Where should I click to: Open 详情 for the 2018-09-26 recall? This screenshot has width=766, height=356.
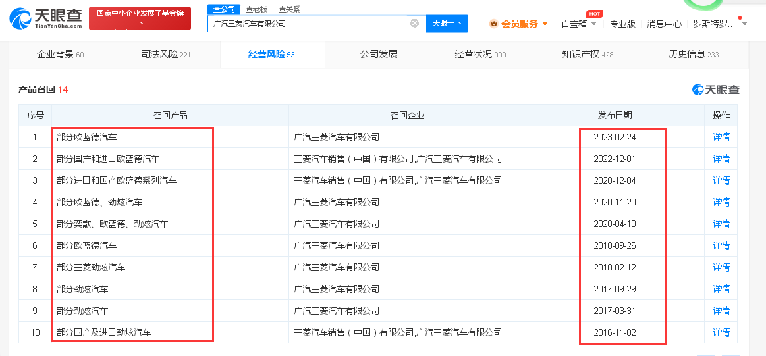point(721,245)
